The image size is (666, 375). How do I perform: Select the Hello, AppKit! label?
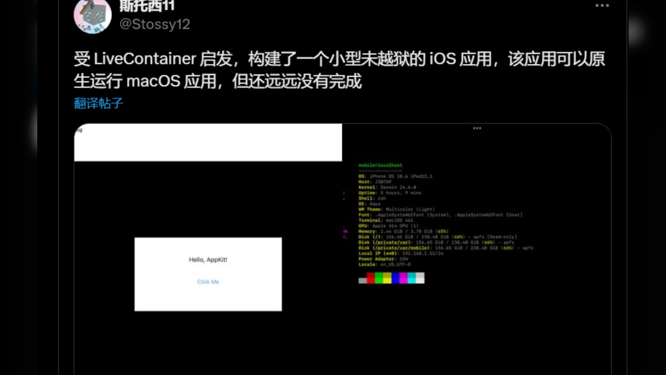click(208, 259)
